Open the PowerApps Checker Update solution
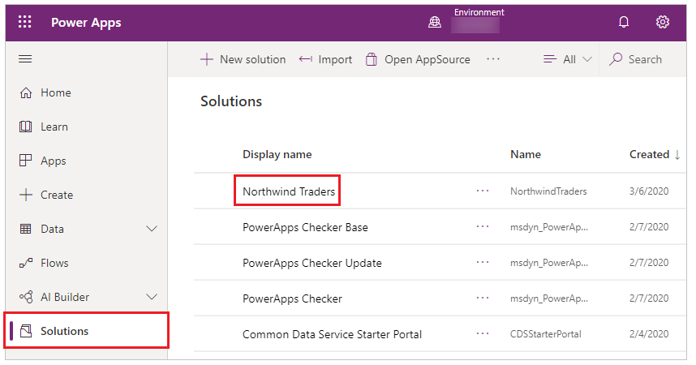Image resolution: width=696 pixels, height=365 pixels. [x=312, y=263]
